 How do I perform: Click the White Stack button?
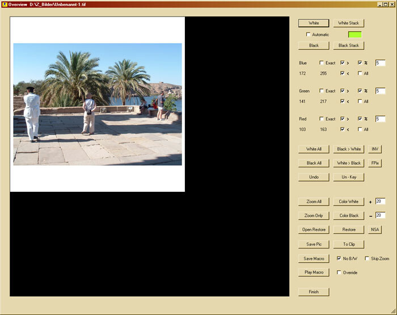(x=349, y=23)
